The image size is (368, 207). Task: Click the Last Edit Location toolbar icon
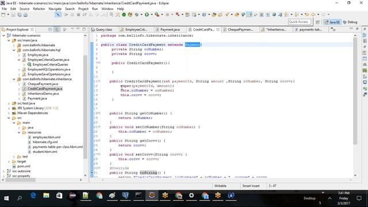[x=306, y=14]
